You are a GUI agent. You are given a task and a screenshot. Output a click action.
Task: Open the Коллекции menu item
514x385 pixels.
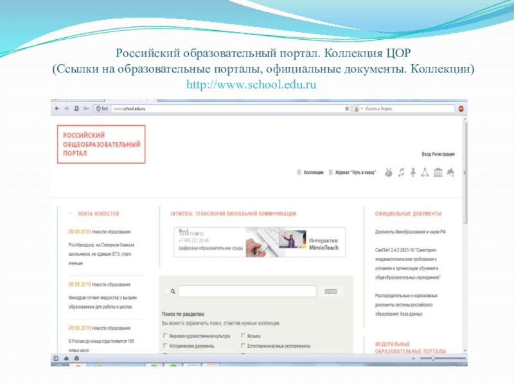(312, 173)
